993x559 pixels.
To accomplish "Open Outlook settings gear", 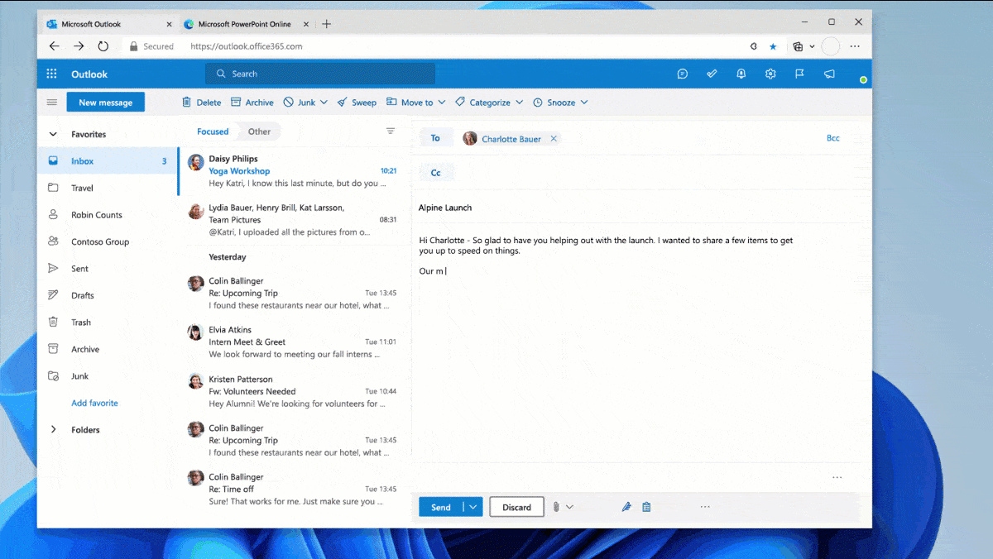I will click(x=770, y=74).
